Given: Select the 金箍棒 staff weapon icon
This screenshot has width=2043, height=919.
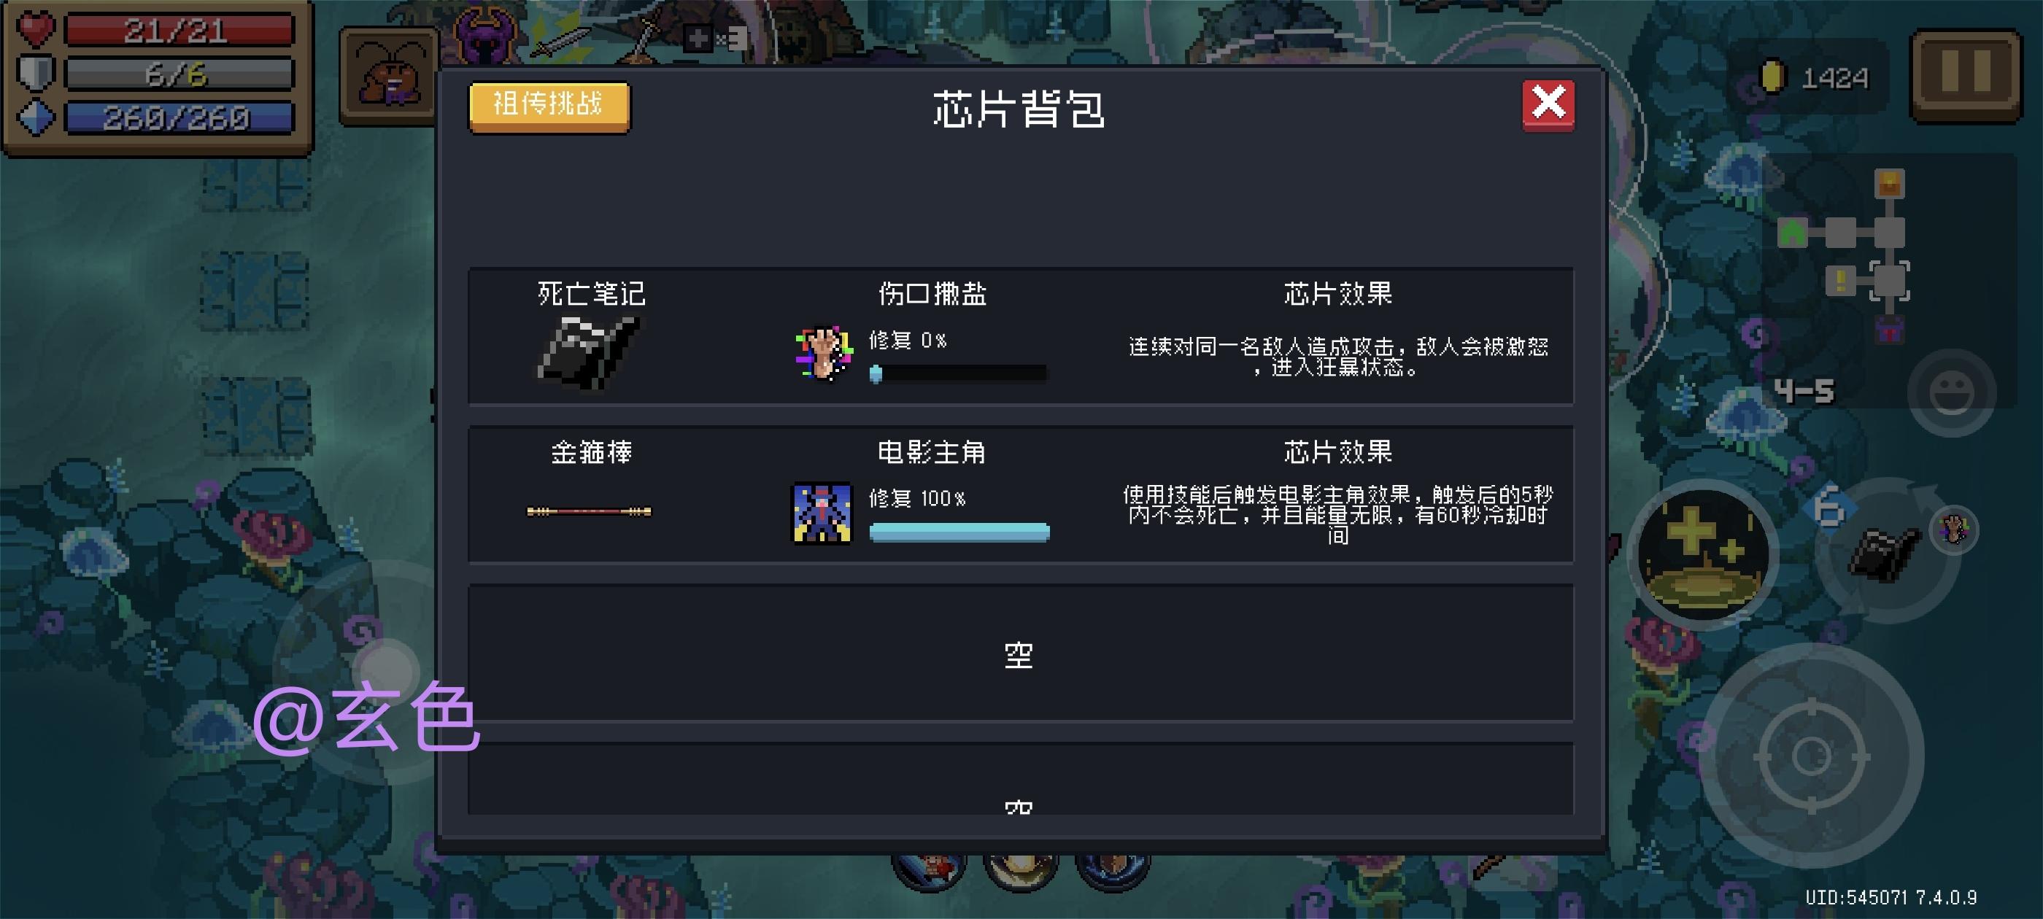Looking at the screenshot, I should (590, 511).
